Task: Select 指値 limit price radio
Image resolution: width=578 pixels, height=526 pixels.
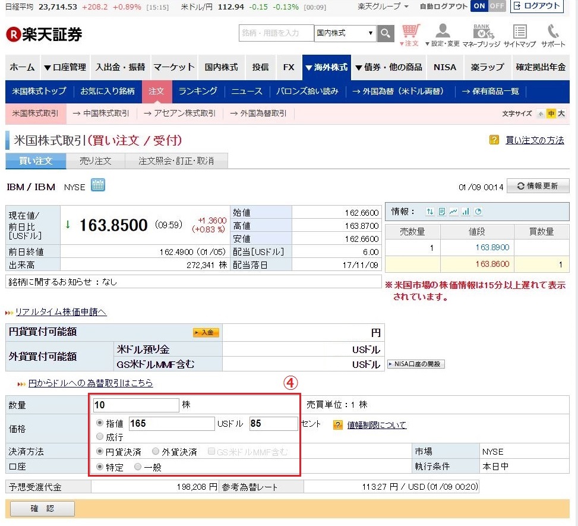Action: pos(100,423)
